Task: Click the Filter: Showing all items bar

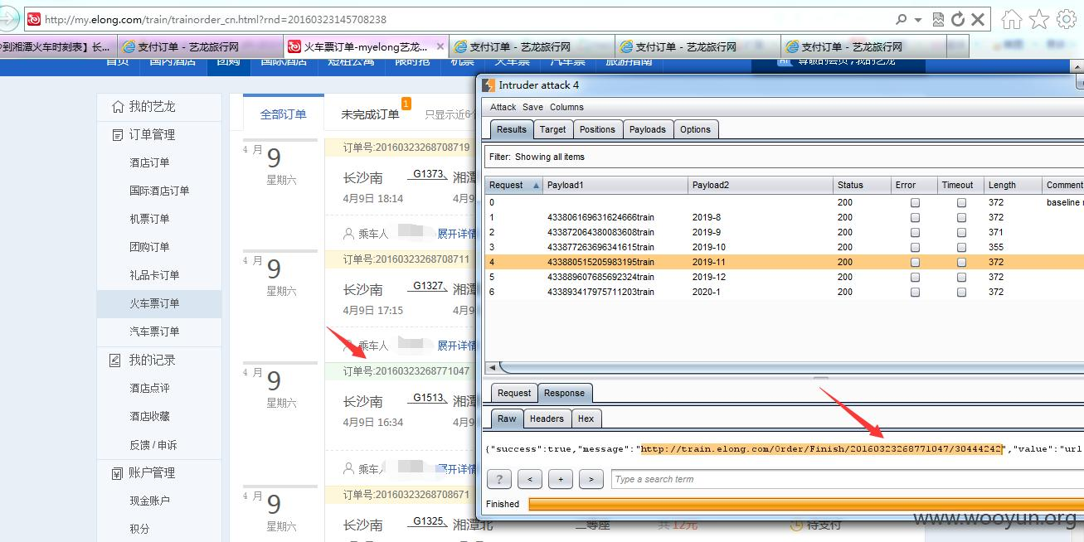Action: click(x=784, y=157)
